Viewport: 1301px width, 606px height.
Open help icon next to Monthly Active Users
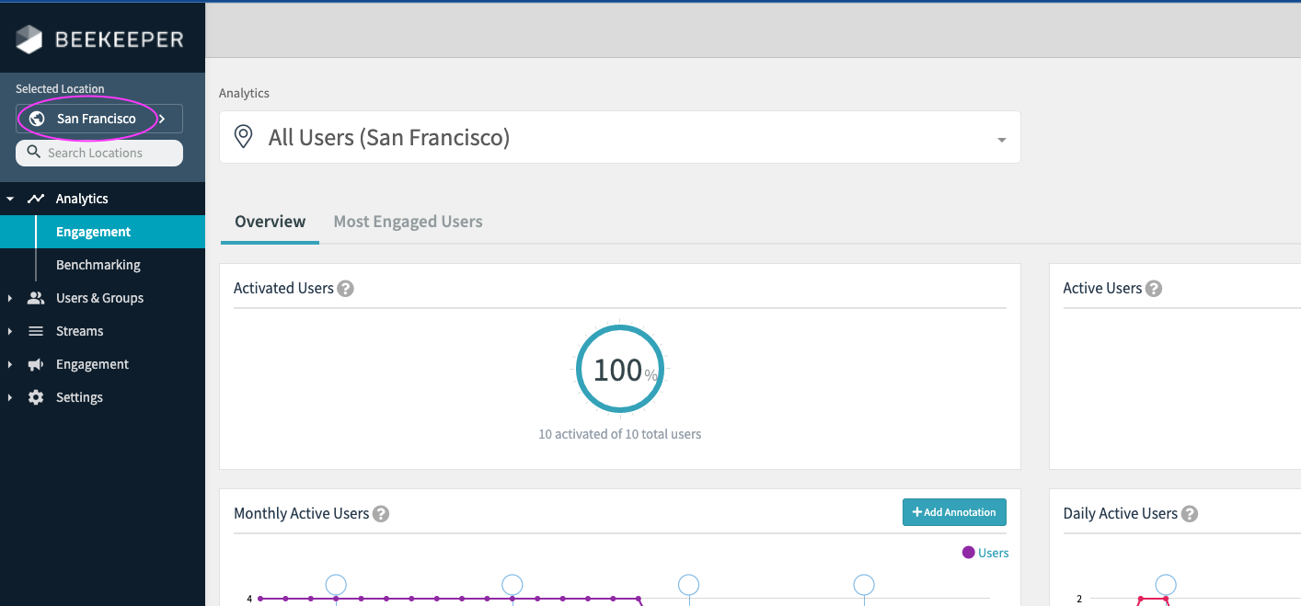click(x=380, y=514)
